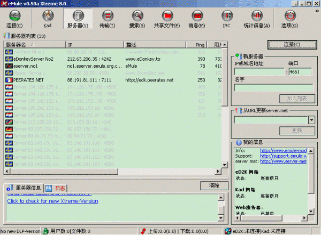Open the Info http://www.emule-mod link
Viewport: 321px width, 235px height.
point(284,151)
